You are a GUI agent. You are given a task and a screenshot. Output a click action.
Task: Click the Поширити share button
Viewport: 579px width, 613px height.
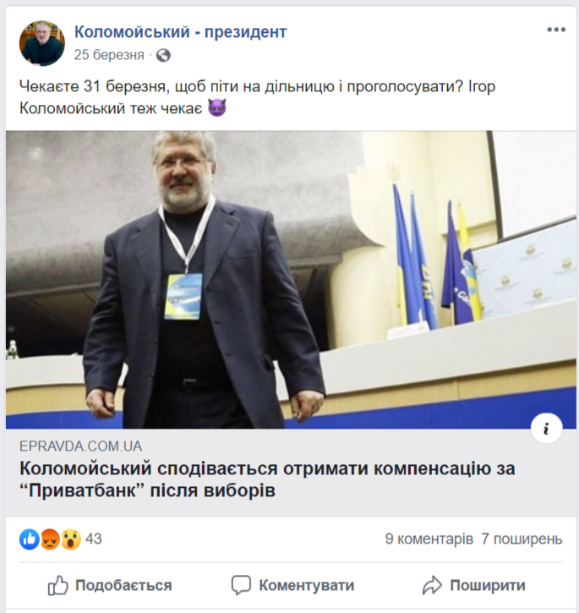tap(474, 585)
